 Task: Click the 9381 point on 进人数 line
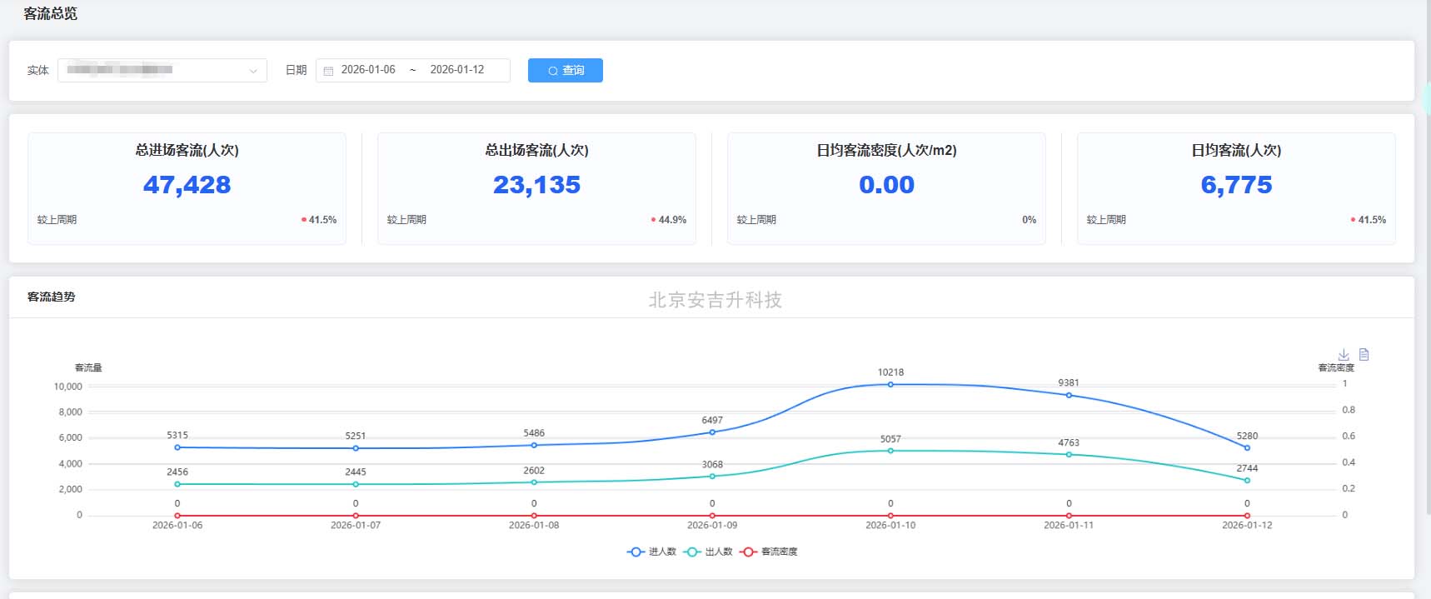click(1069, 395)
